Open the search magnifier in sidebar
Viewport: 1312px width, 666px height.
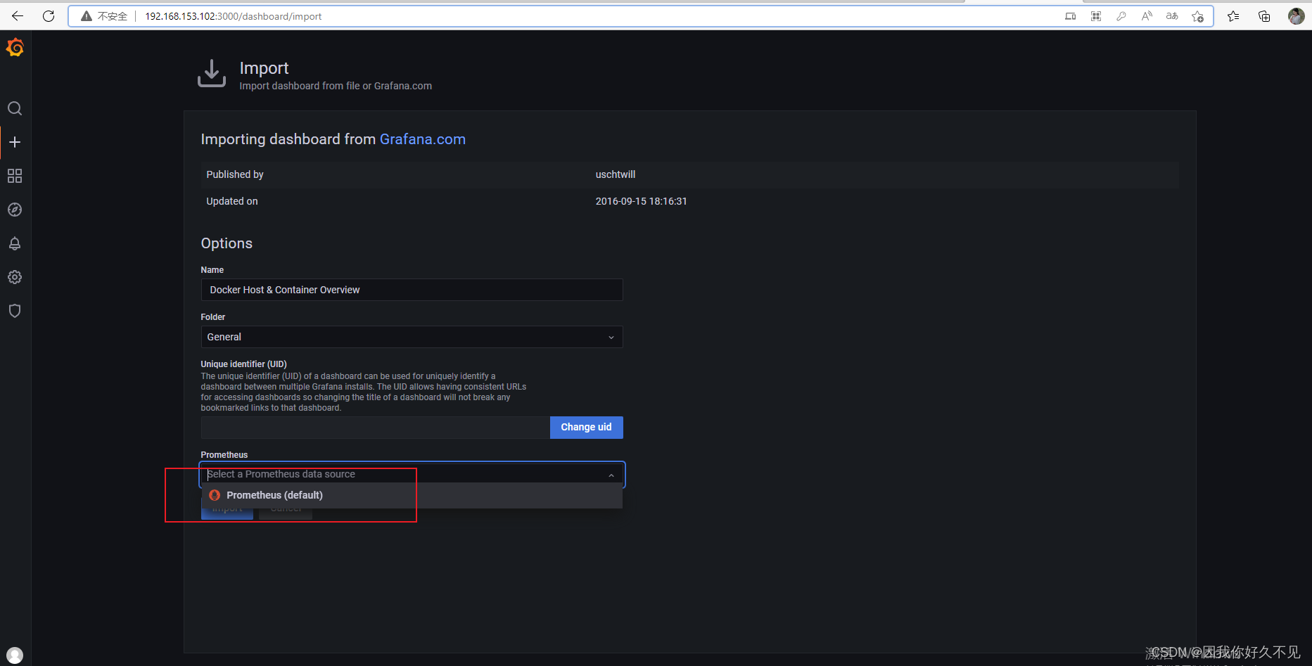(x=15, y=108)
